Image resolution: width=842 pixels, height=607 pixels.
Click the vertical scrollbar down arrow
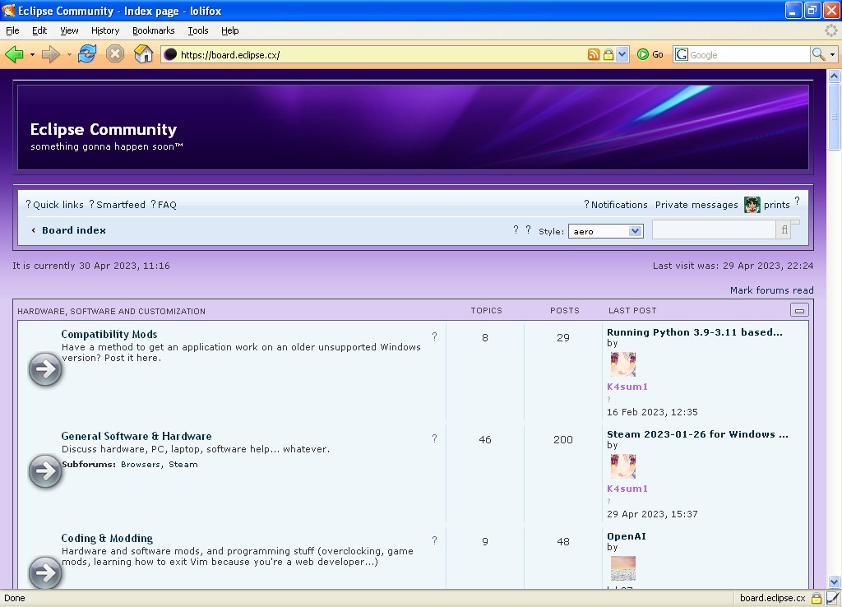(x=834, y=582)
